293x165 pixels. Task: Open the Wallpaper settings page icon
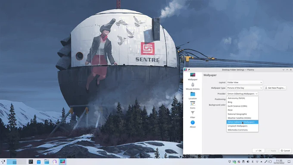click(193, 75)
